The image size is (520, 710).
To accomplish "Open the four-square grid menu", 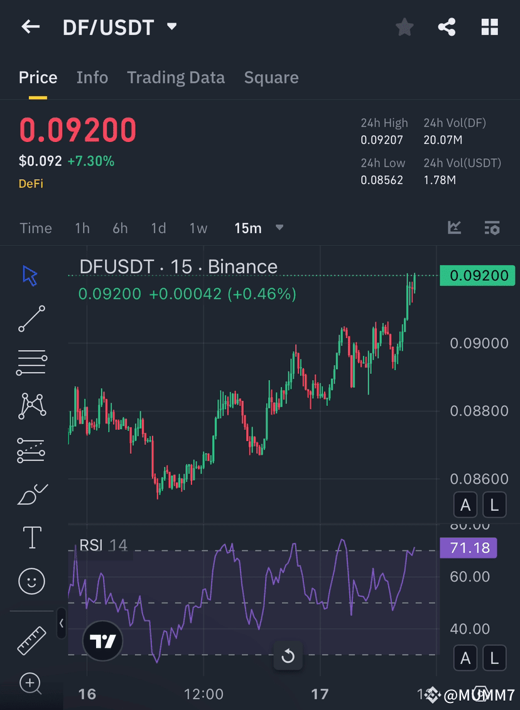I will [489, 27].
